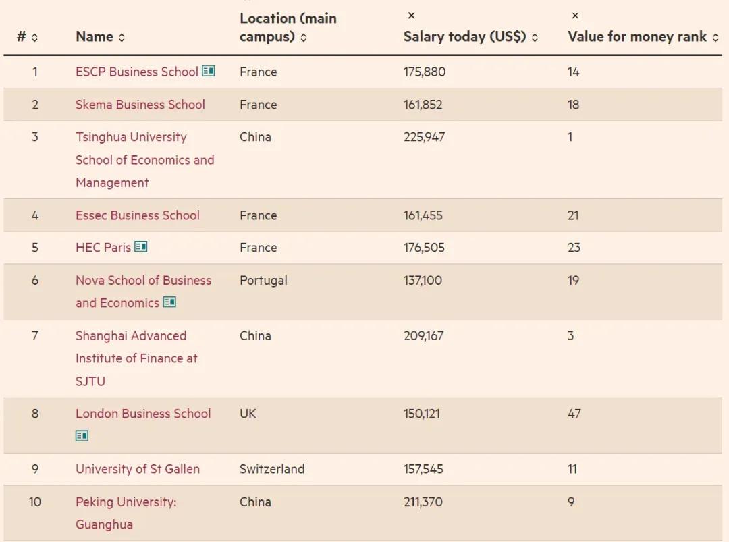Sort by Salary today arrows
This screenshot has height=542, width=729.
tap(535, 38)
